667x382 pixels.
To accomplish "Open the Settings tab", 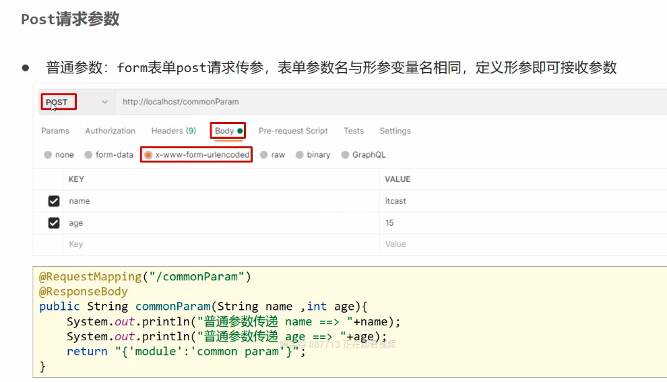I will click(395, 131).
